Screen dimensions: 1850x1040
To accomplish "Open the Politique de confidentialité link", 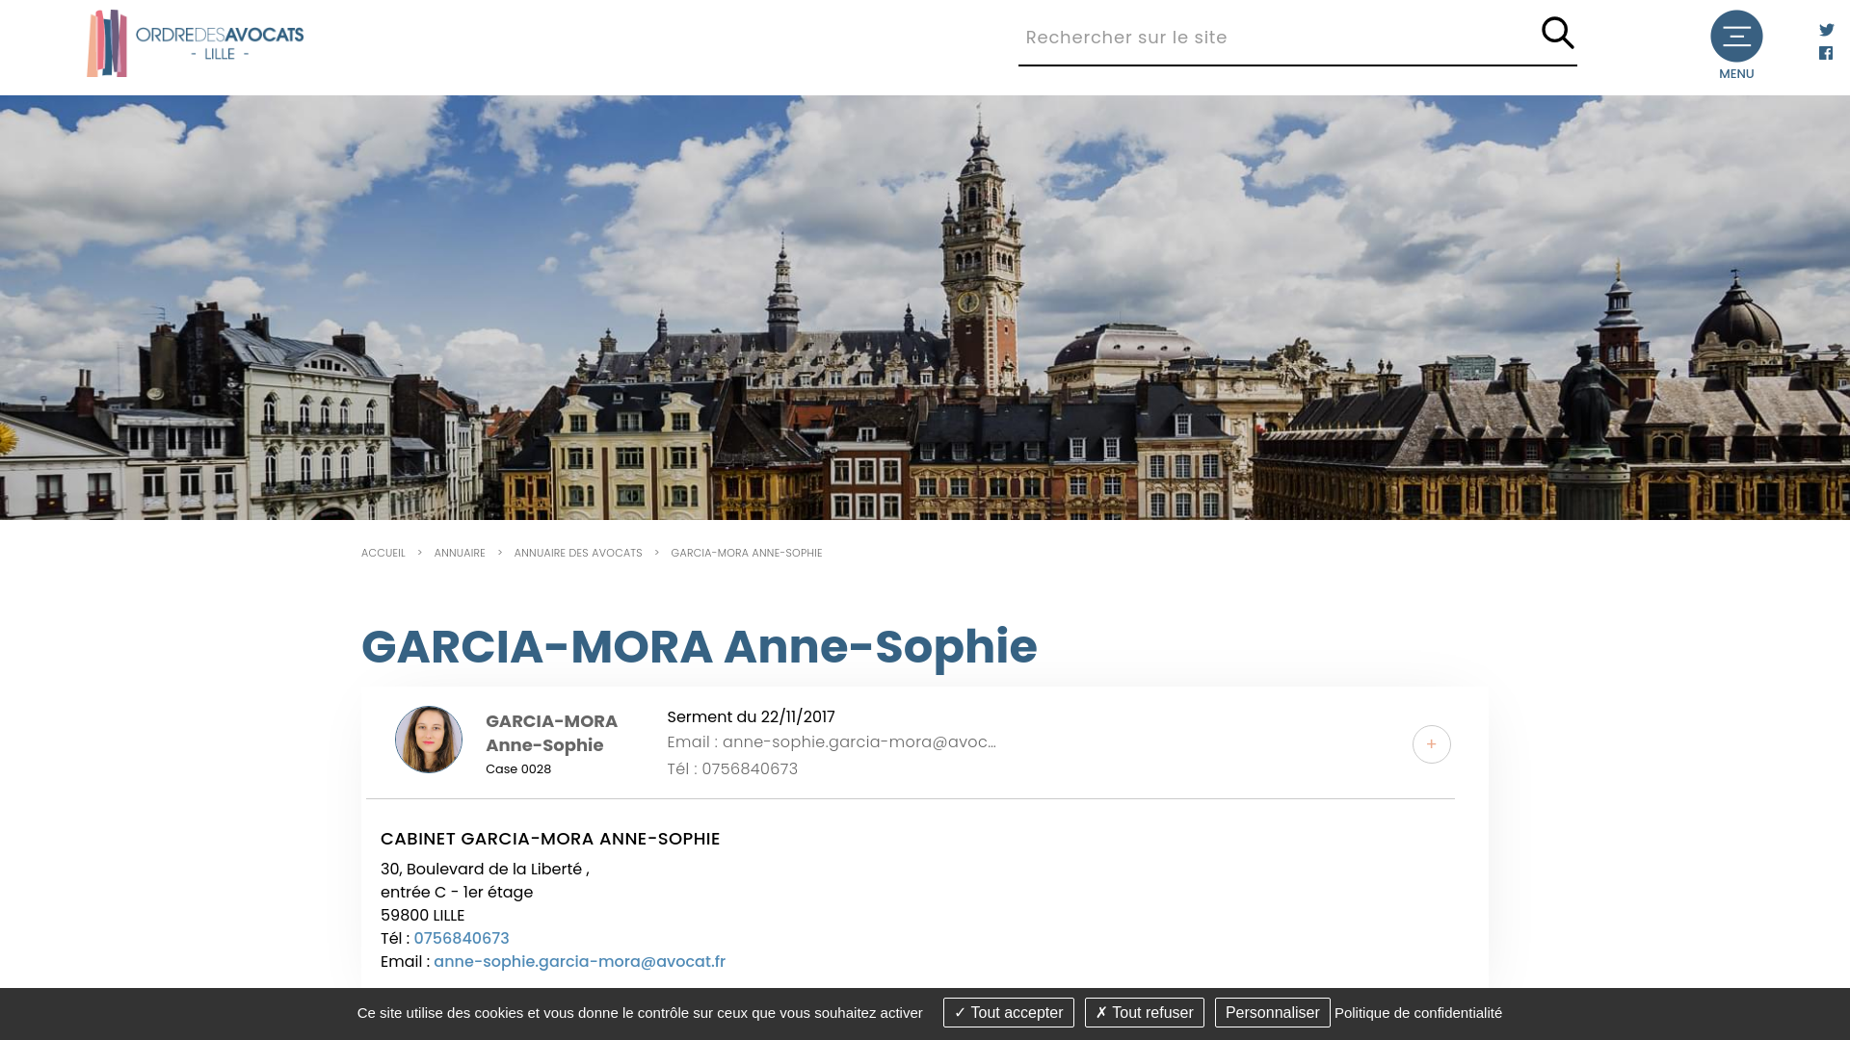I will [x=1416, y=1012].
